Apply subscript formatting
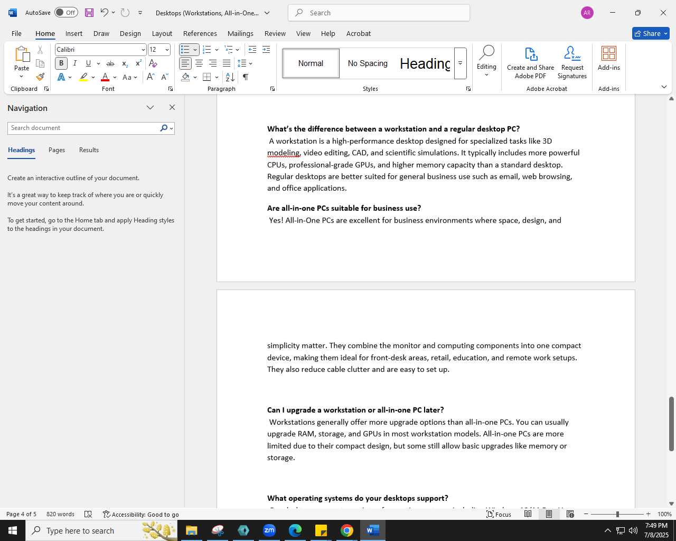Image resolution: width=676 pixels, height=541 pixels. coord(125,63)
